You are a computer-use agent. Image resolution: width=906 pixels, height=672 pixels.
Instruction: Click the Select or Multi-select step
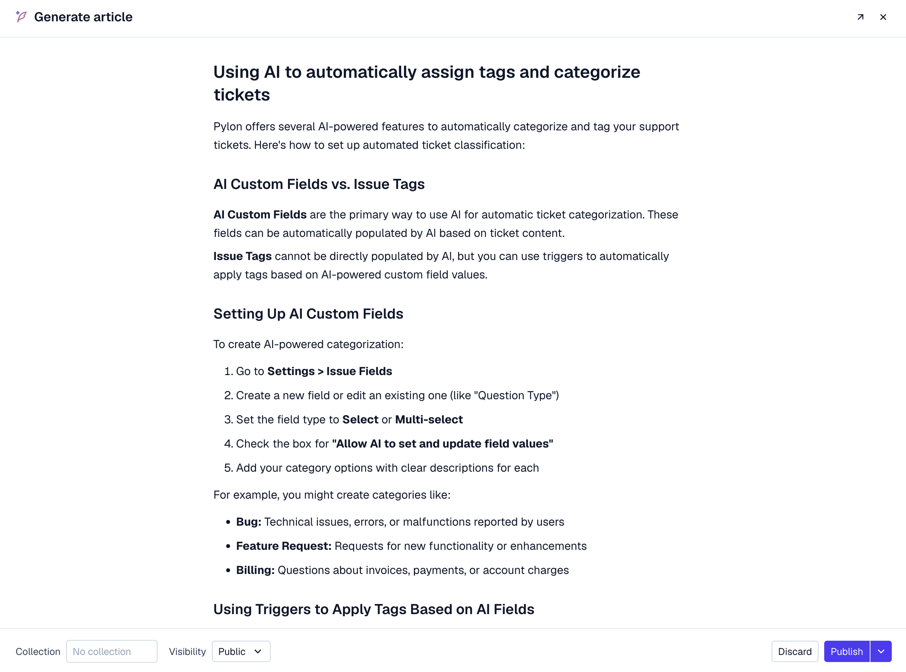tap(350, 419)
